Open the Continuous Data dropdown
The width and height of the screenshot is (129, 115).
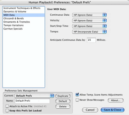(89, 15)
